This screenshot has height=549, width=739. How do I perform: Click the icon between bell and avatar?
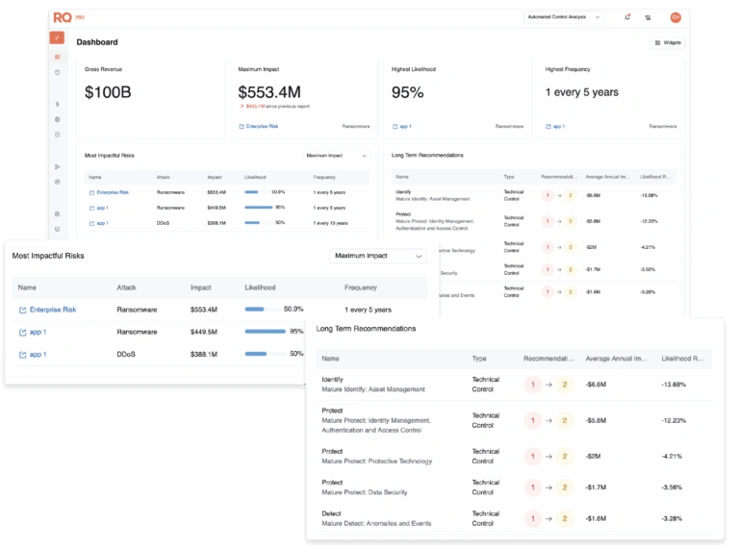click(x=648, y=17)
